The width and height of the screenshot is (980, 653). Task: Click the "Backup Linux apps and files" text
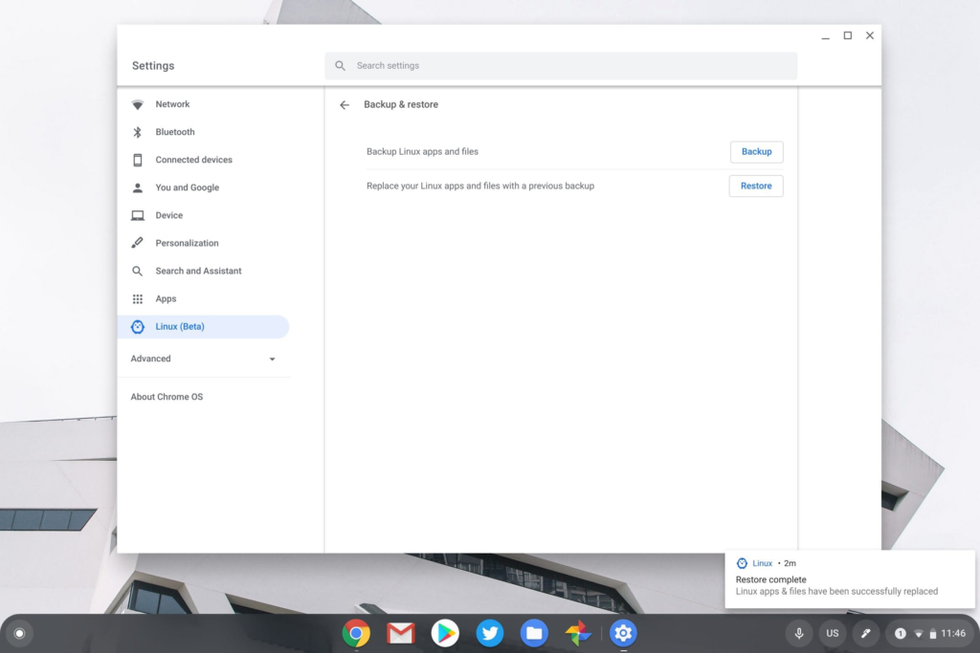coord(422,152)
